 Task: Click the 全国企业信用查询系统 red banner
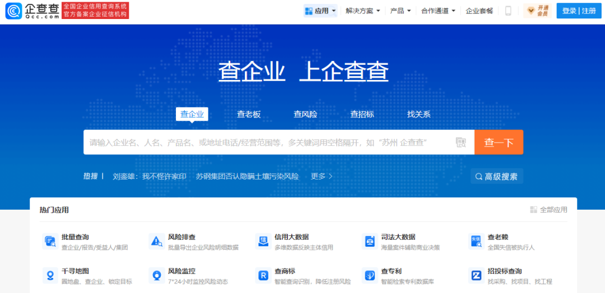(x=95, y=11)
